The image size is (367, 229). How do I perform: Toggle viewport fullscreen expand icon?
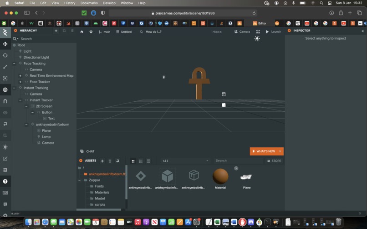click(x=258, y=32)
